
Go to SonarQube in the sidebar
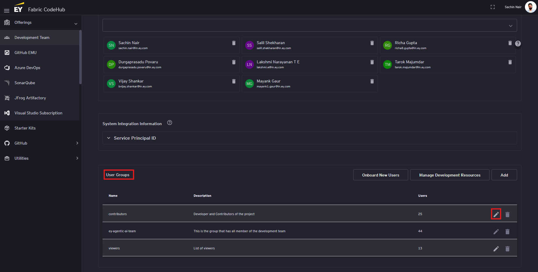25,83
